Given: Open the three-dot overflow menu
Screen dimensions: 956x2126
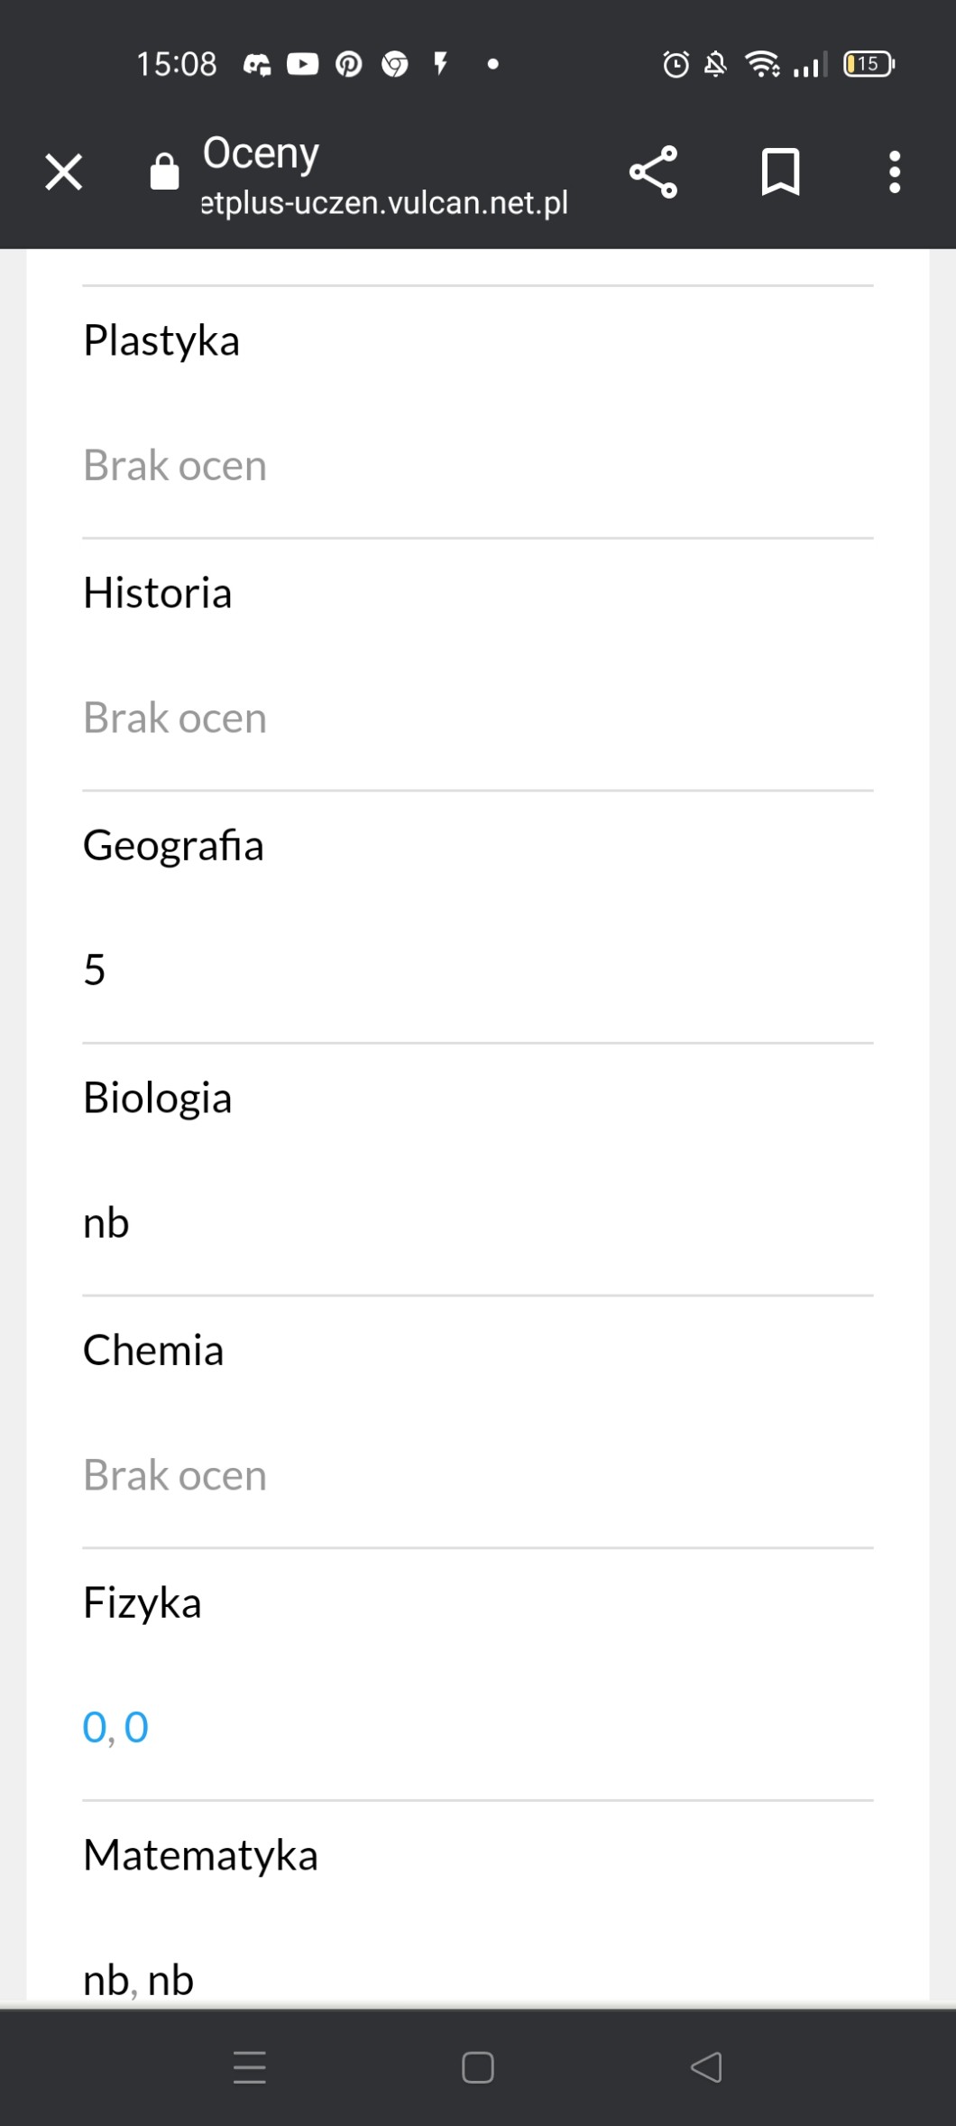Looking at the screenshot, I should (x=894, y=172).
